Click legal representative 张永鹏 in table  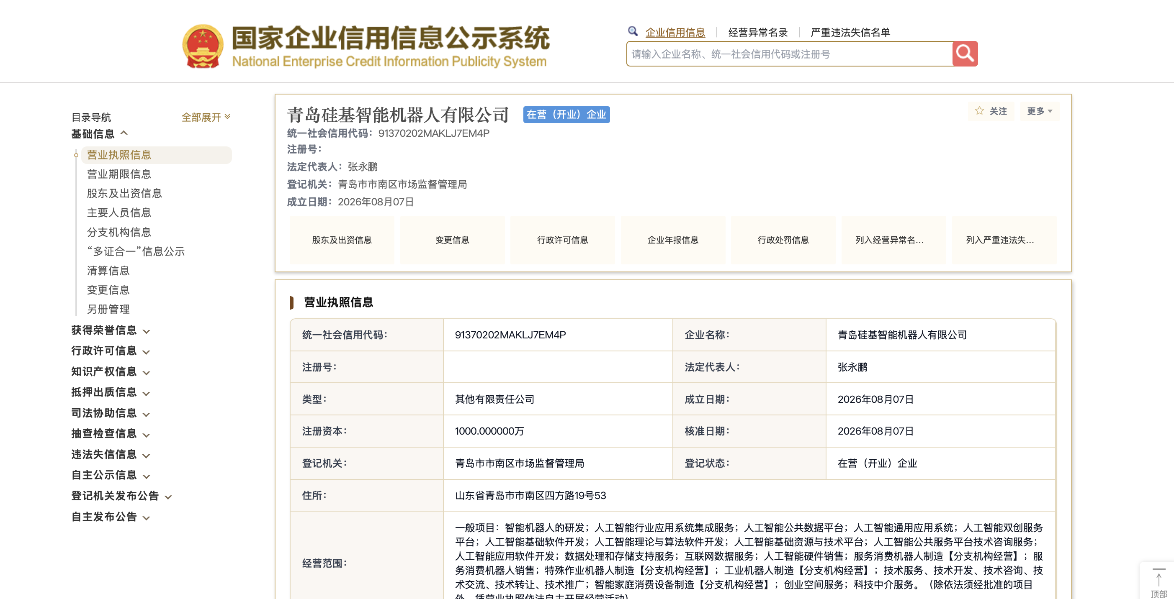852,367
